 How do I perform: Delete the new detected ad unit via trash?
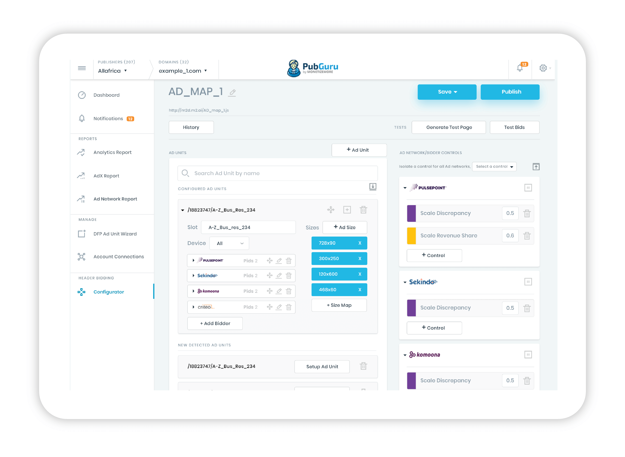[x=363, y=366]
